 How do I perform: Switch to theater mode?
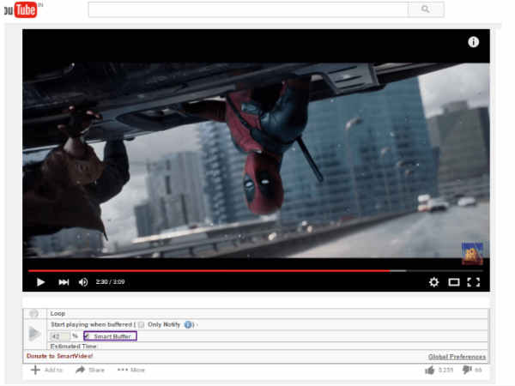point(454,282)
